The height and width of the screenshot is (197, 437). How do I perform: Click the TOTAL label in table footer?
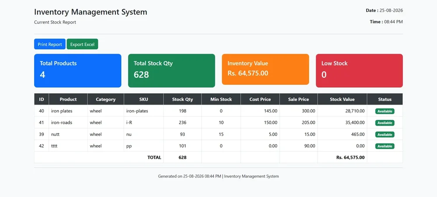coord(154,157)
